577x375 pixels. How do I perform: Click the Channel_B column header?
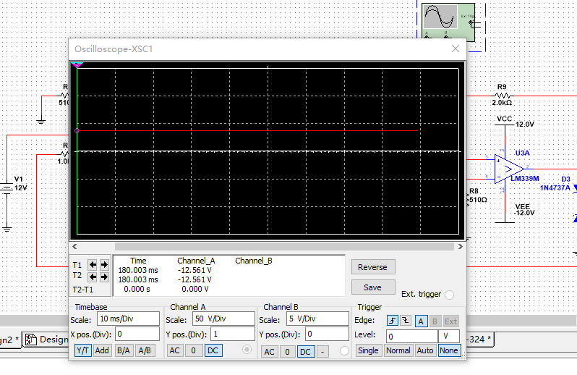[x=254, y=261]
